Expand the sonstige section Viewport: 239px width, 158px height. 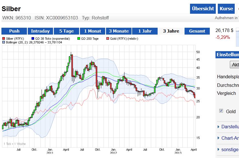click(x=219, y=149)
